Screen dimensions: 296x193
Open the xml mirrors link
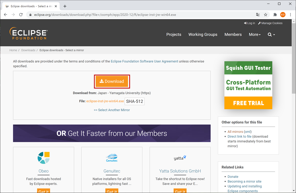tap(248, 132)
